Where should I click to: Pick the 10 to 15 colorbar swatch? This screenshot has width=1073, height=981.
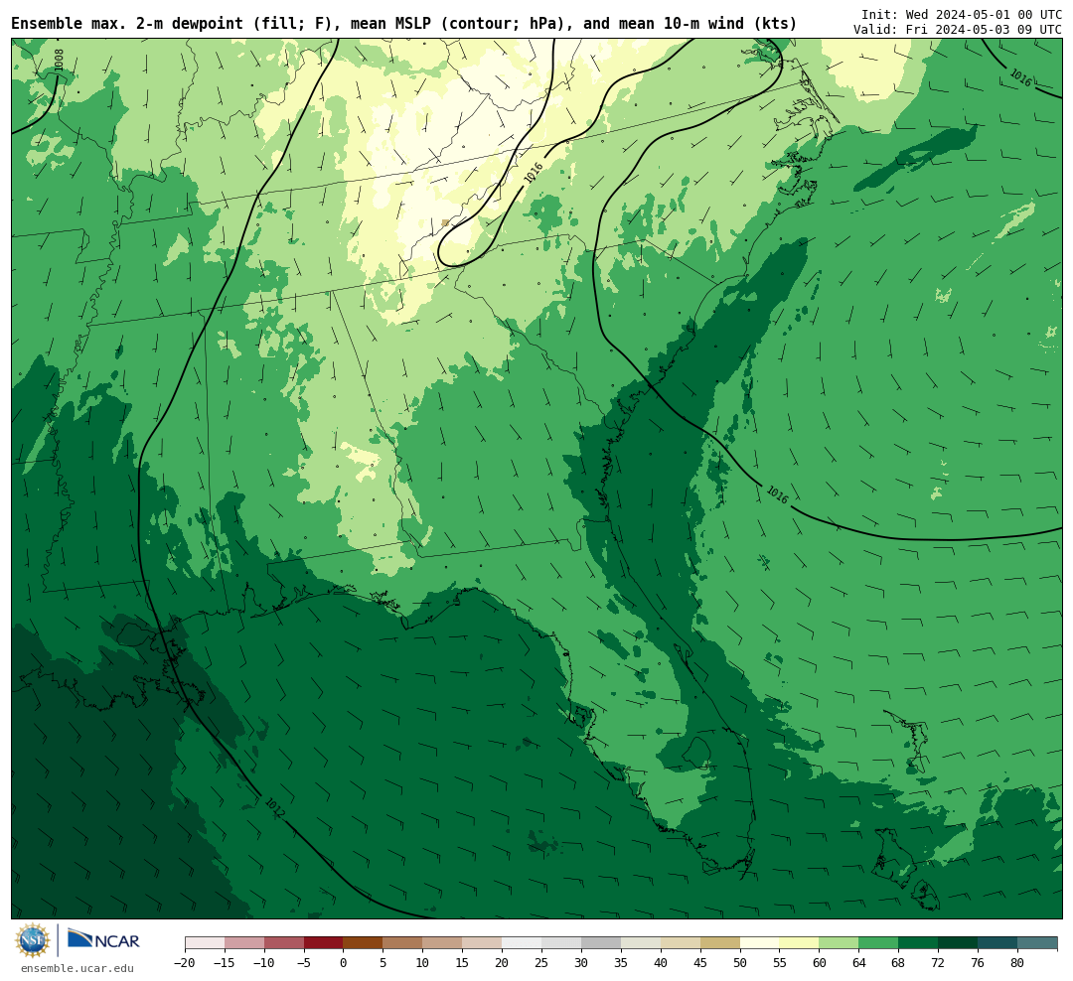443,943
